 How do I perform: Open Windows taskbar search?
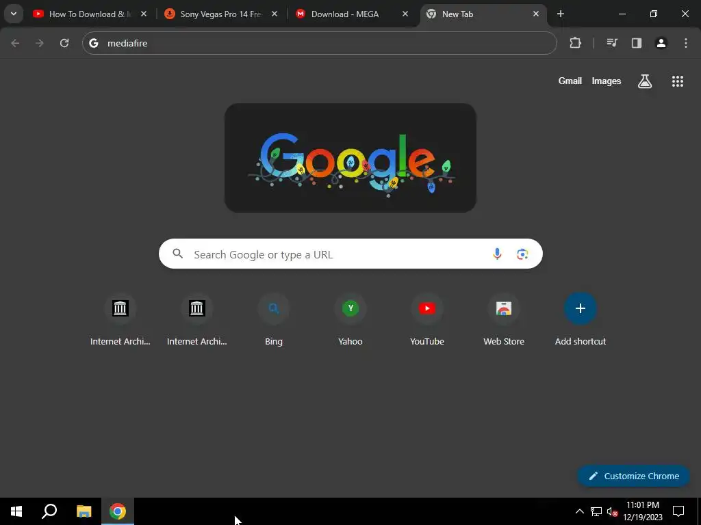click(x=49, y=511)
